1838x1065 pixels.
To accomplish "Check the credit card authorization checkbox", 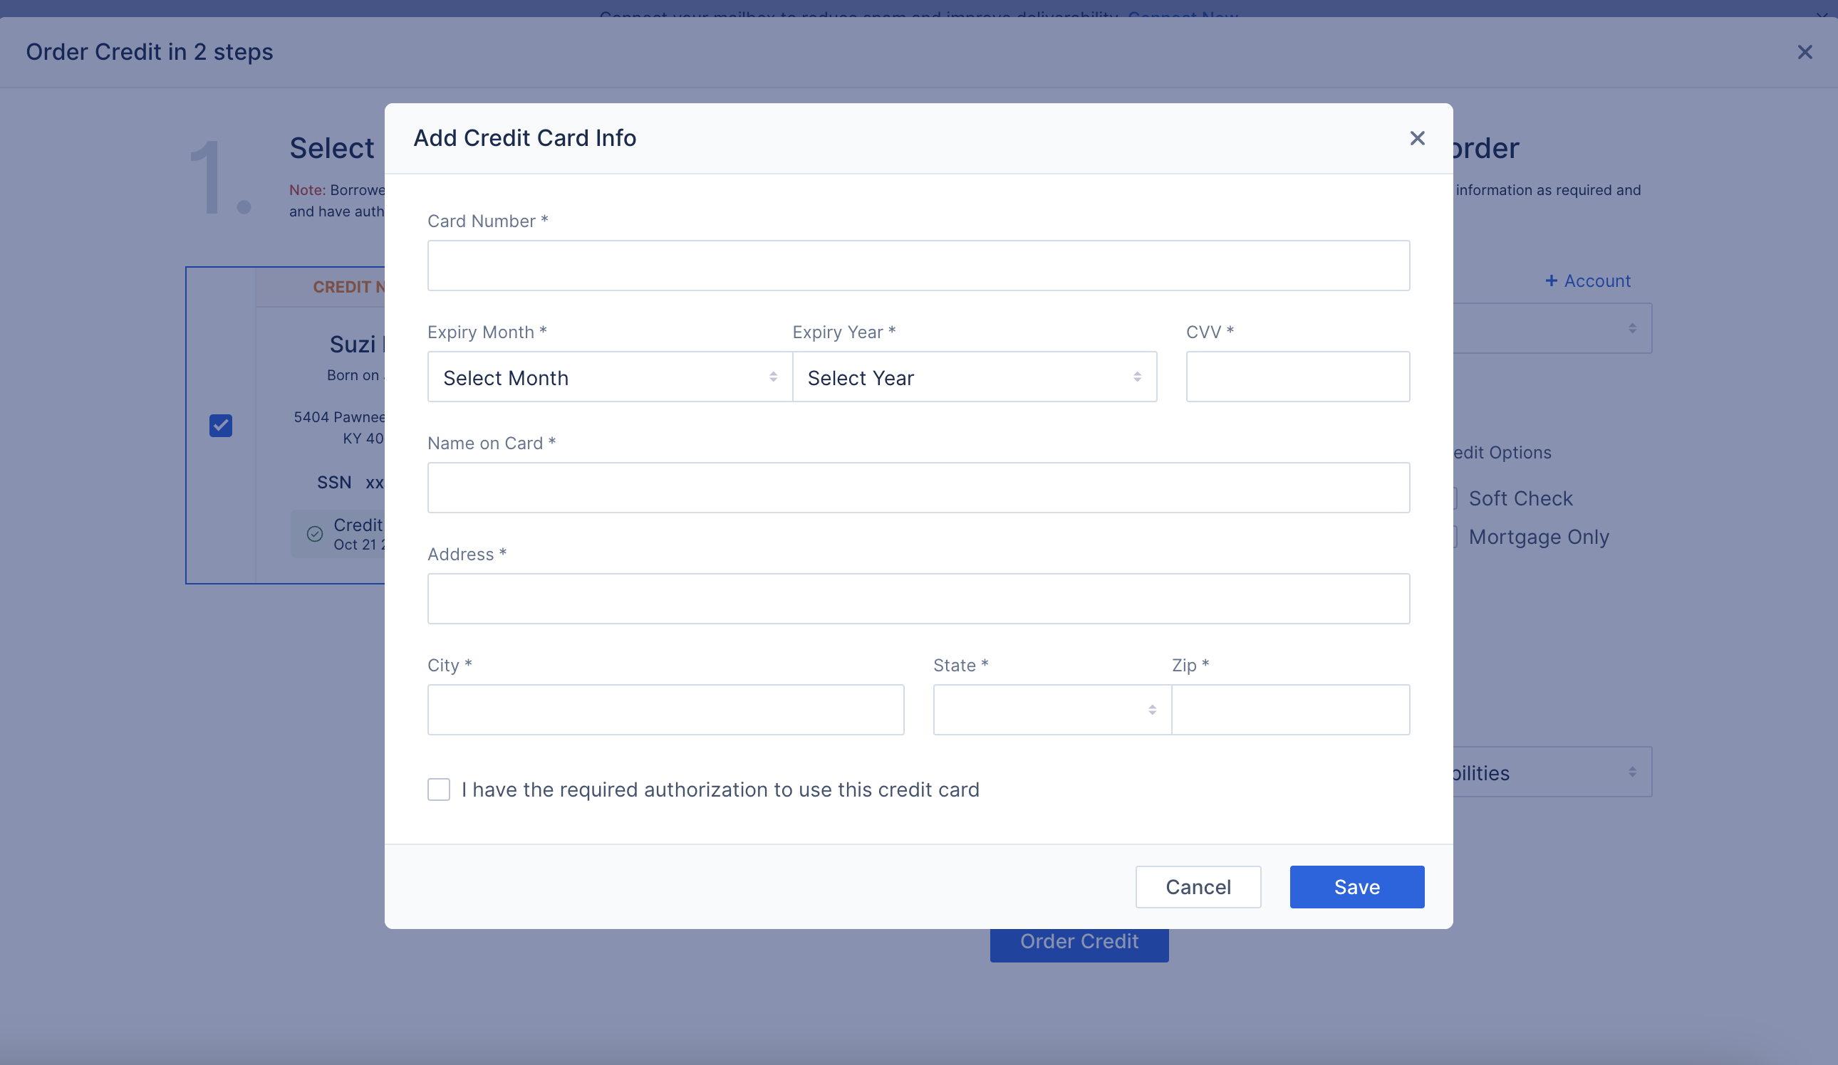I will click(438, 789).
